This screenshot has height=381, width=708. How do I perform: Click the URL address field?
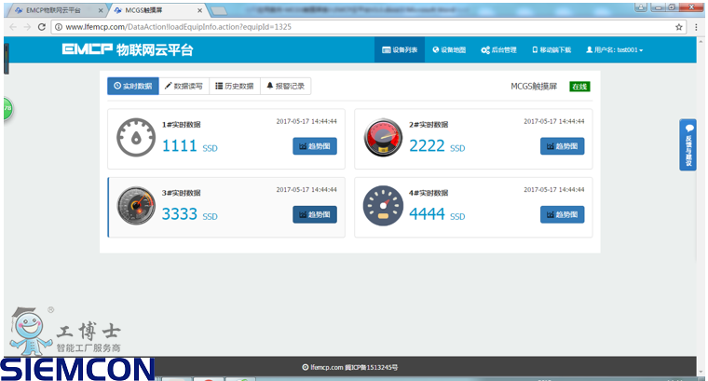tap(368, 27)
